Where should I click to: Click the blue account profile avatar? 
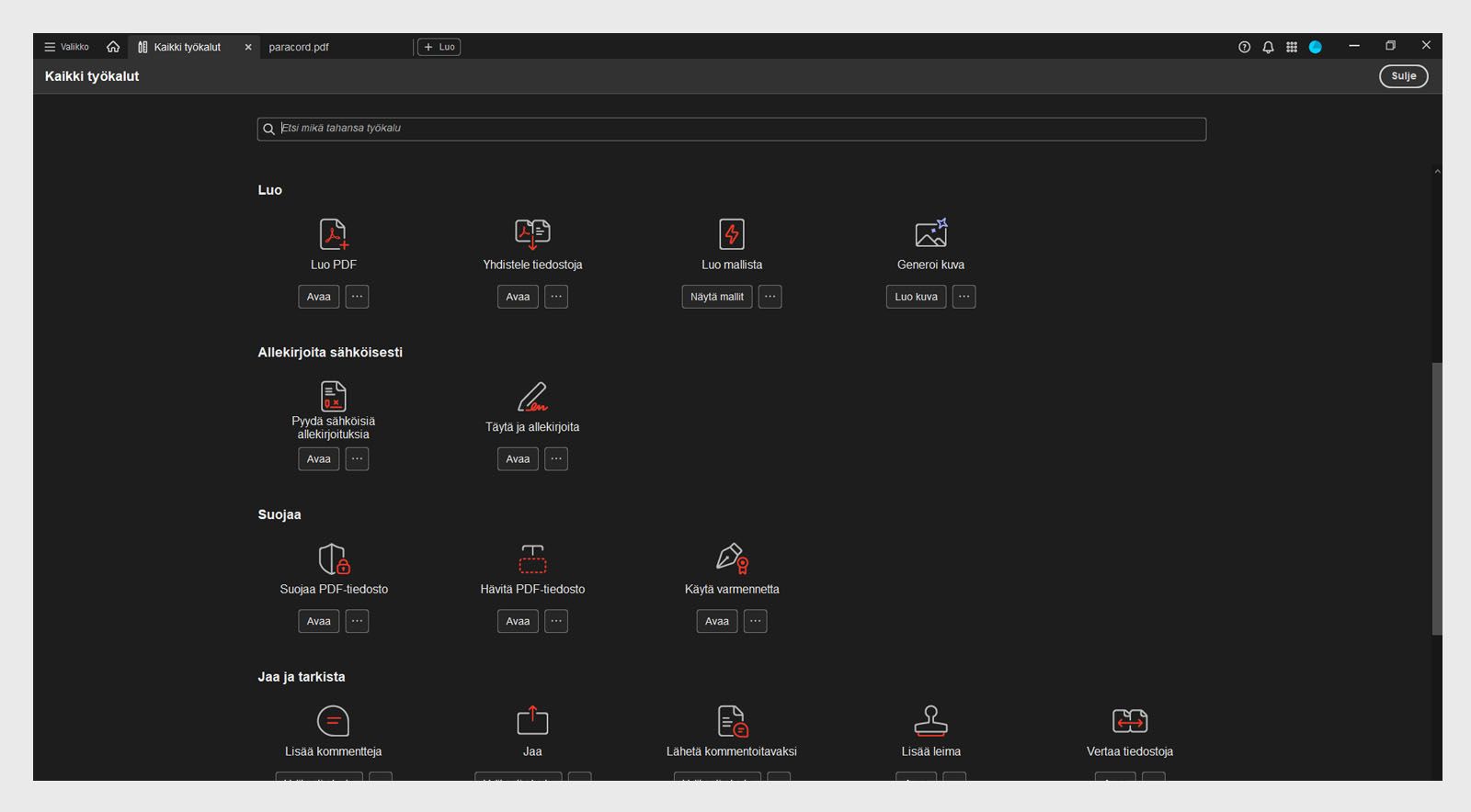(1316, 47)
